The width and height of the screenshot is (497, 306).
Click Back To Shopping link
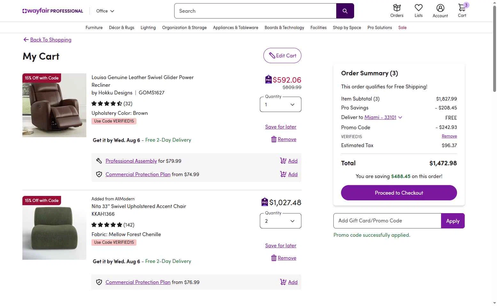click(50, 40)
